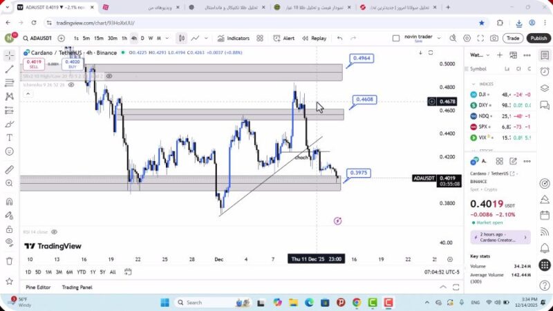The height and width of the screenshot is (311, 553).
Task: Click the trash icon to remove drawings
Action: (9, 261)
